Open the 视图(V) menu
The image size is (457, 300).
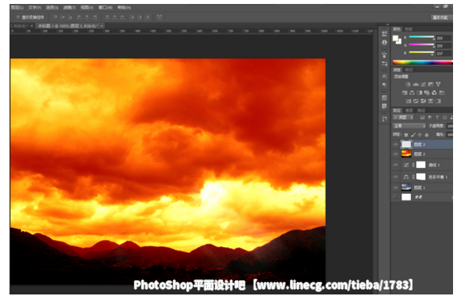click(x=87, y=7)
